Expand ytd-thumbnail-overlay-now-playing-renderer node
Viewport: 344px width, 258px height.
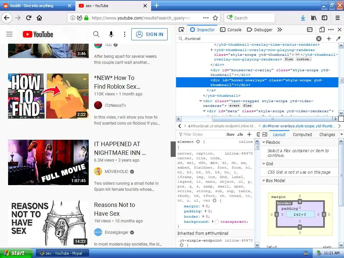[x=212, y=50]
